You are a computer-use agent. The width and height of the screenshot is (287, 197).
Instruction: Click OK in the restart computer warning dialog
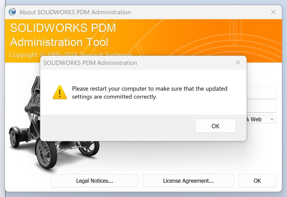click(x=216, y=126)
